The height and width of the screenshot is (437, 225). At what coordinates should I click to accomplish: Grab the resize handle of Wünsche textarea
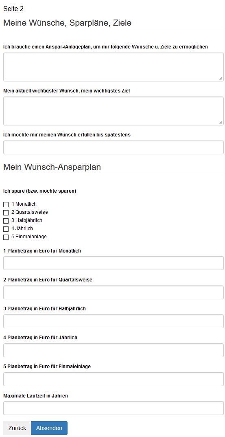coord(221,79)
